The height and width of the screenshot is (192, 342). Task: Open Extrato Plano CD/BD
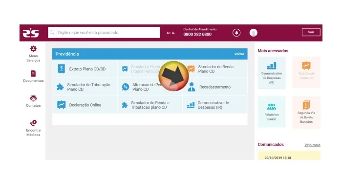click(x=85, y=69)
